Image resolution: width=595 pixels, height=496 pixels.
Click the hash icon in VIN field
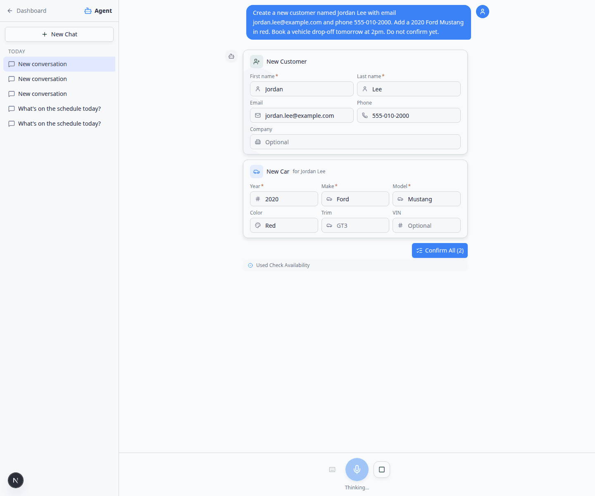[400, 225]
